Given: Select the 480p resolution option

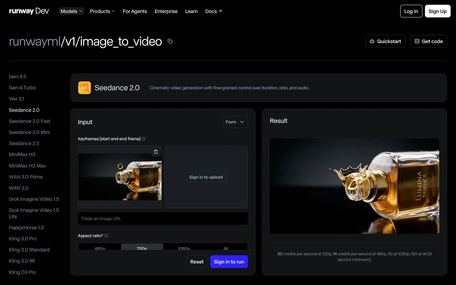Looking at the screenshot, I should 100,247.
